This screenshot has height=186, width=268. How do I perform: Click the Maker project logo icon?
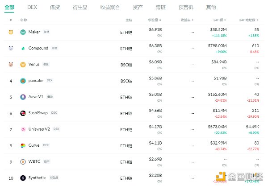[23, 32]
